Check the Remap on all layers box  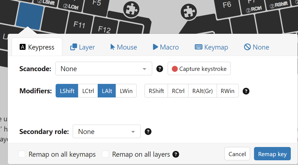(x=105, y=154)
